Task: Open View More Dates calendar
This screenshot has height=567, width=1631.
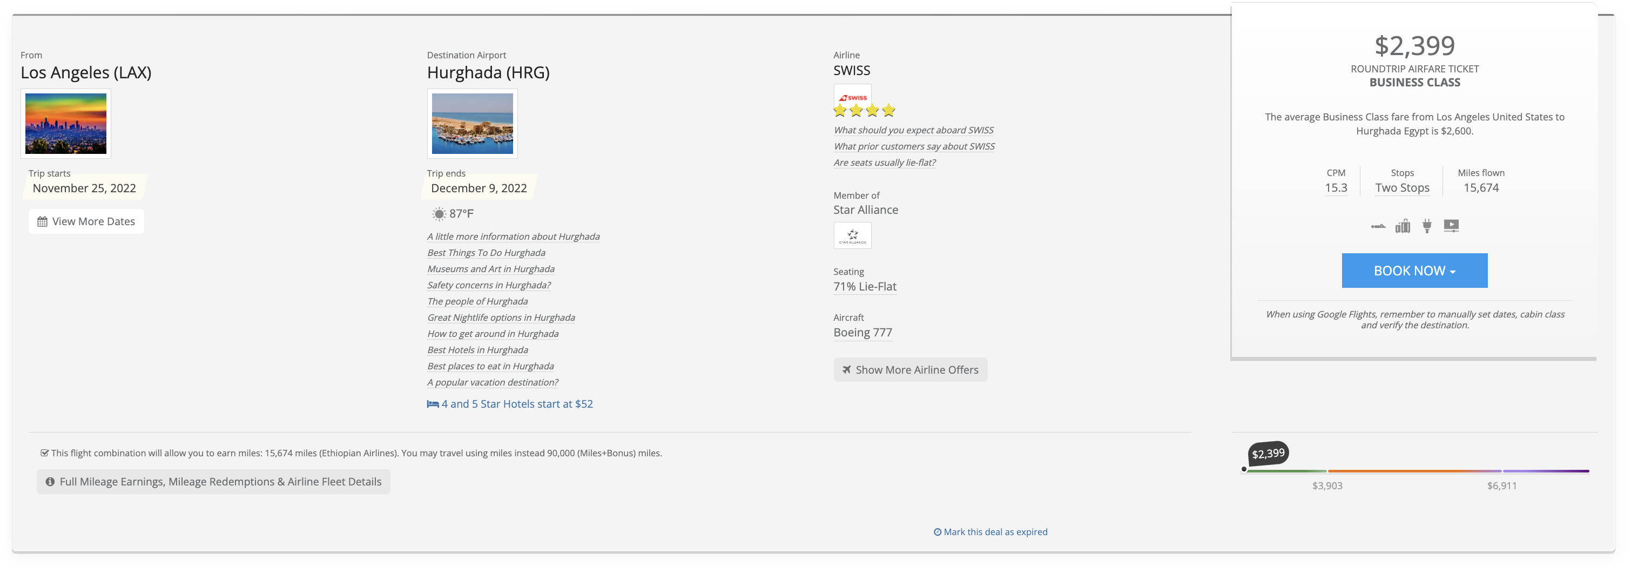Action: coord(86,221)
